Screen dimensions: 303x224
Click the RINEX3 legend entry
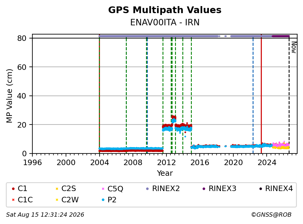(219, 189)
